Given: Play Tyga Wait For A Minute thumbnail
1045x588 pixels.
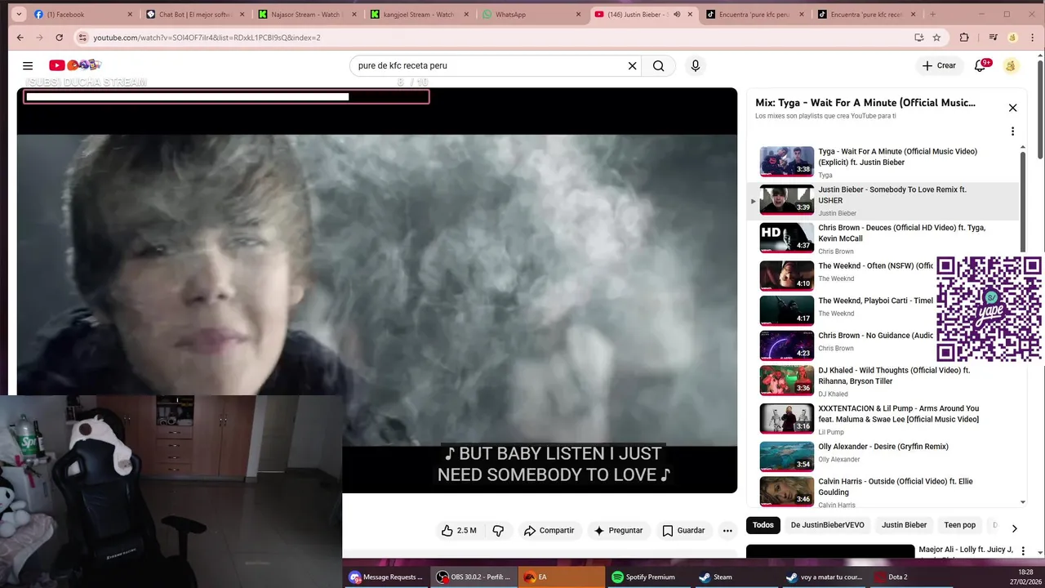Looking at the screenshot, I should [x=787, y=162].
